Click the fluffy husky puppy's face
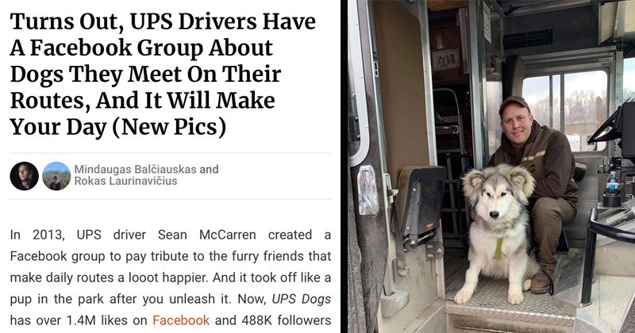 (497, 197)
